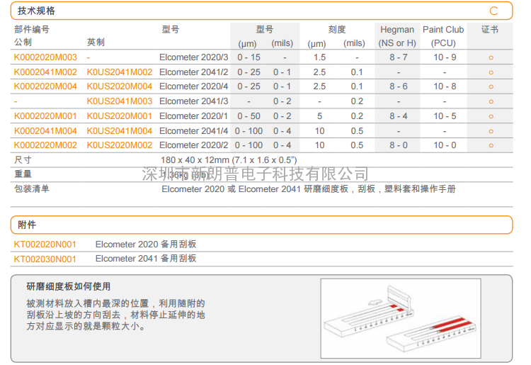531x365 pixels.
Task: Click certificate circle in Elcometer 2020/4 row
Action: click(x=491, y=87)
